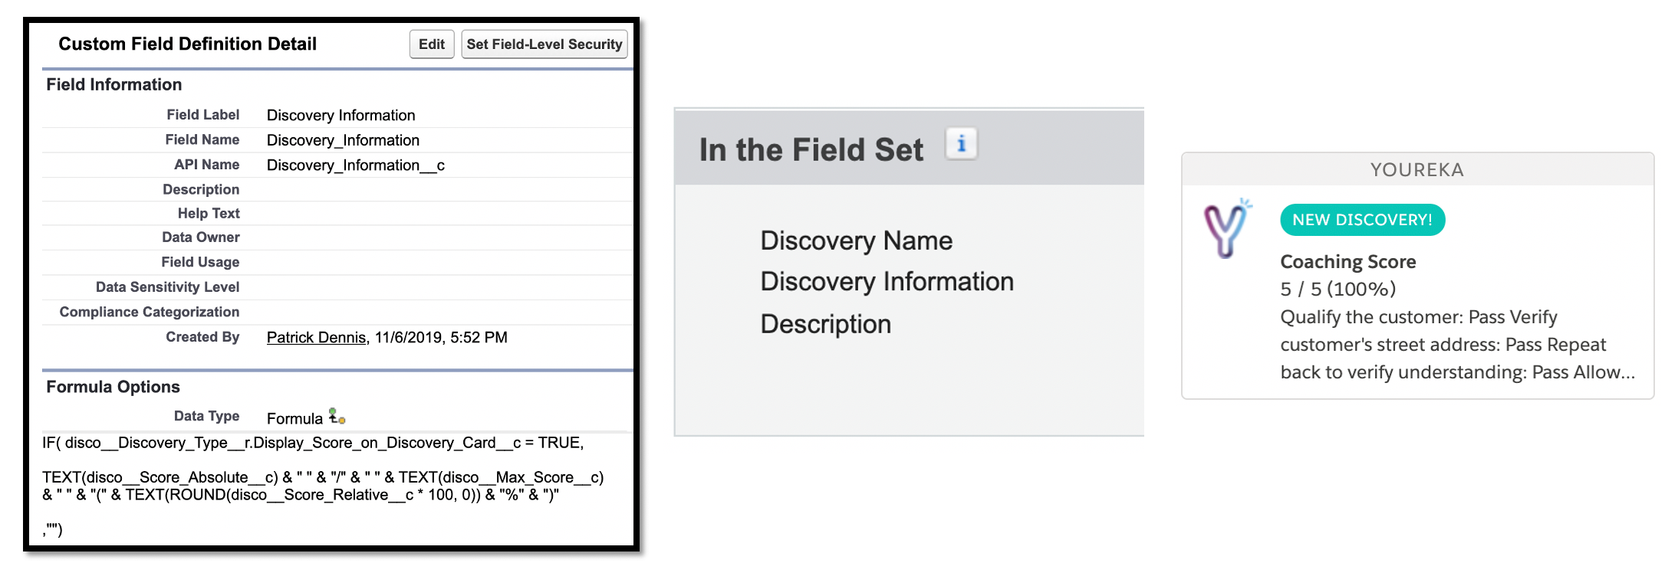Click the truncated coaching details text
The image size is (1678, 576).
click(1457, 345)
